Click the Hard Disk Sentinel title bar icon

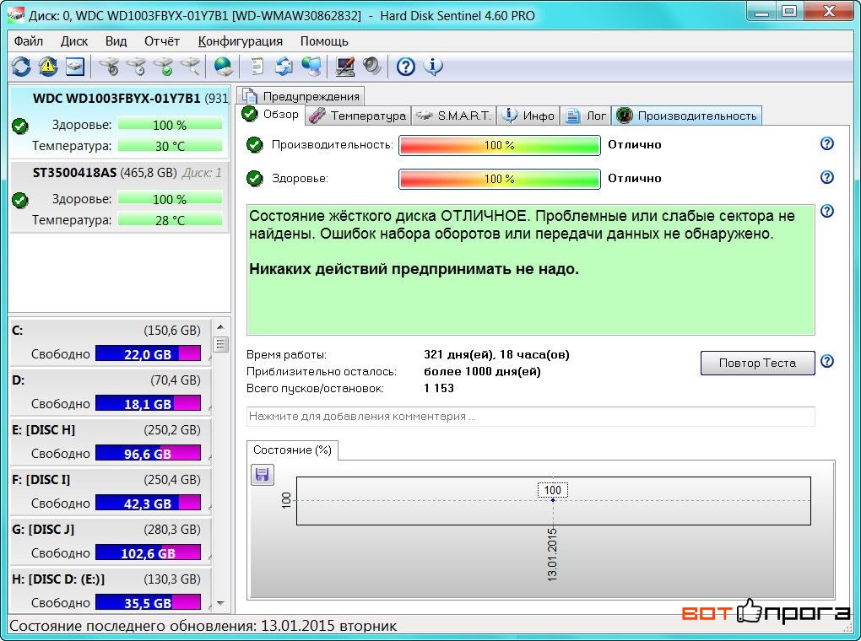[16, 15]
